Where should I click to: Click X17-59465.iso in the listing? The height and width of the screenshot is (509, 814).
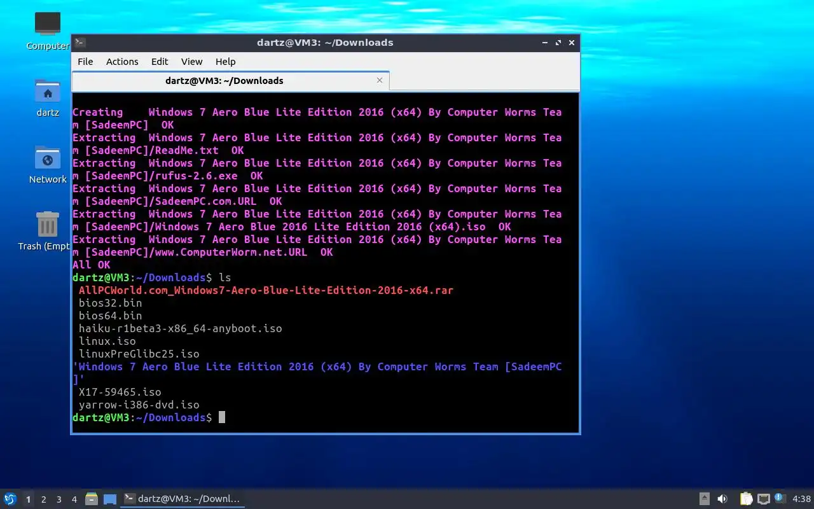click(x=120, y=392)
